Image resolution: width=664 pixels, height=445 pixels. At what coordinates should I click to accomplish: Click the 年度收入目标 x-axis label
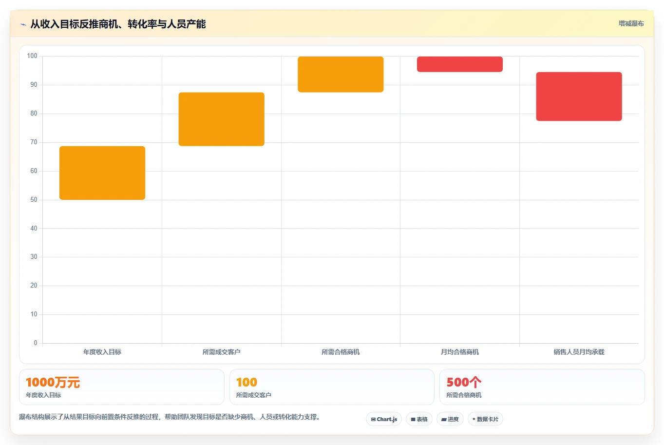click(x=102, y=352)
